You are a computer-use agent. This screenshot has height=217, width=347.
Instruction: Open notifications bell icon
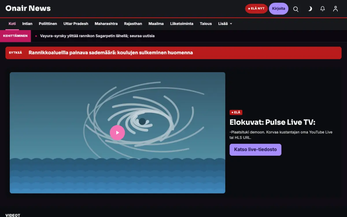click(323, 9)
